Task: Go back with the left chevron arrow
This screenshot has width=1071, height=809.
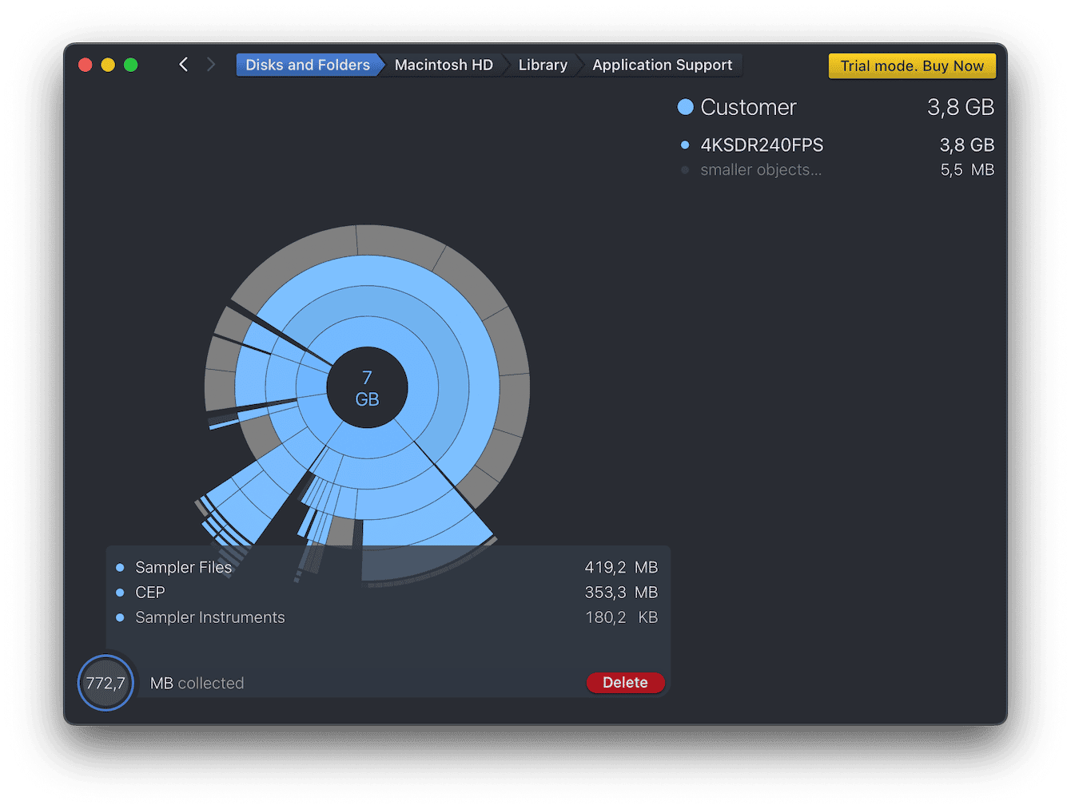Action: [x=184, y=65]
